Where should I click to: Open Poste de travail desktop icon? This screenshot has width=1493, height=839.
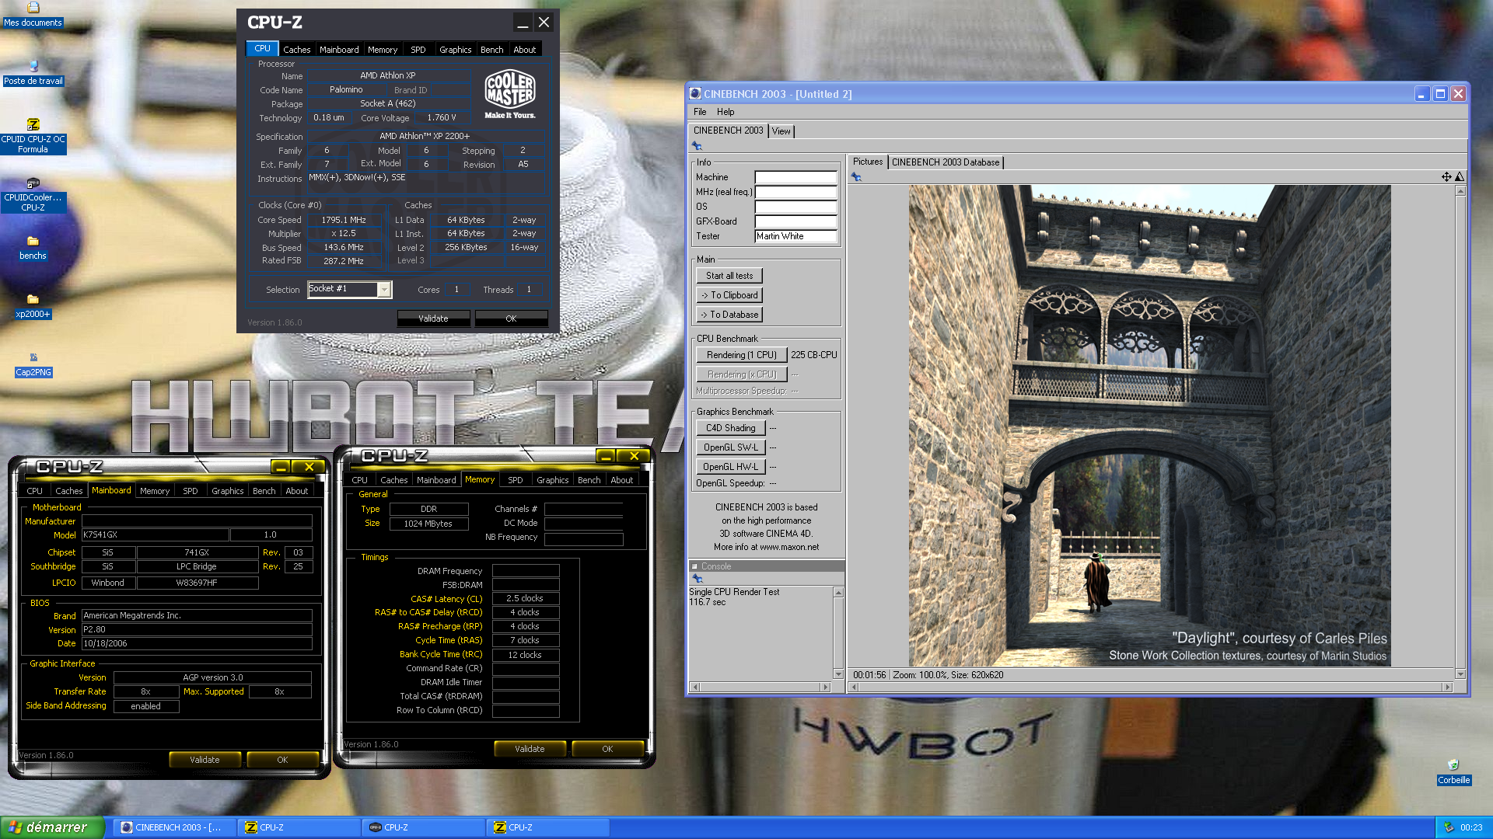(33, 73)
